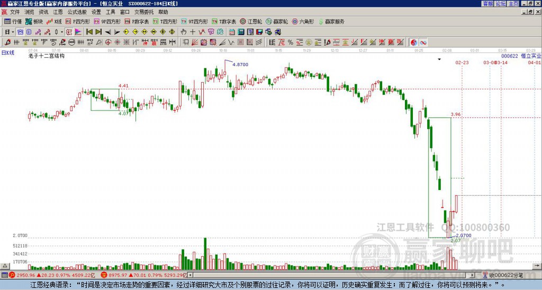Click the 02-23 date marker
The width and height of the screenshot is (542, 290).
click(462, 62)
